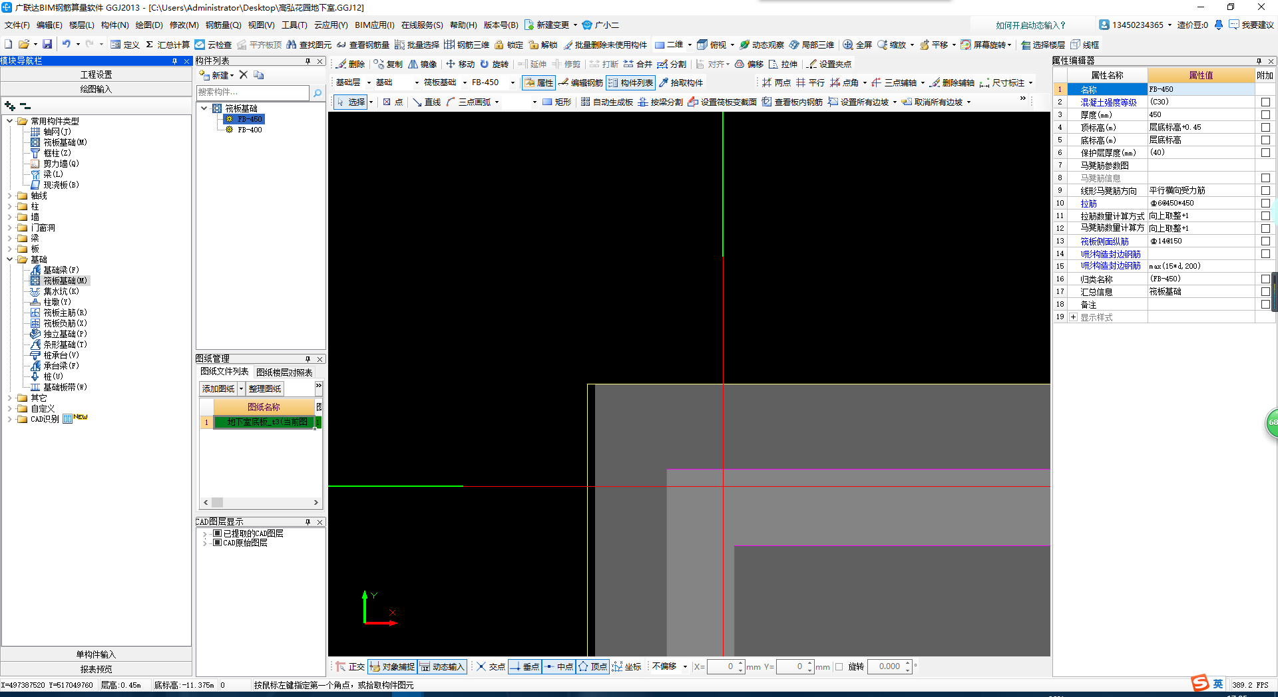Select the 镜像 mirror tool
Viewport: 1278px width, 697px height.
(x=423, y=64)
